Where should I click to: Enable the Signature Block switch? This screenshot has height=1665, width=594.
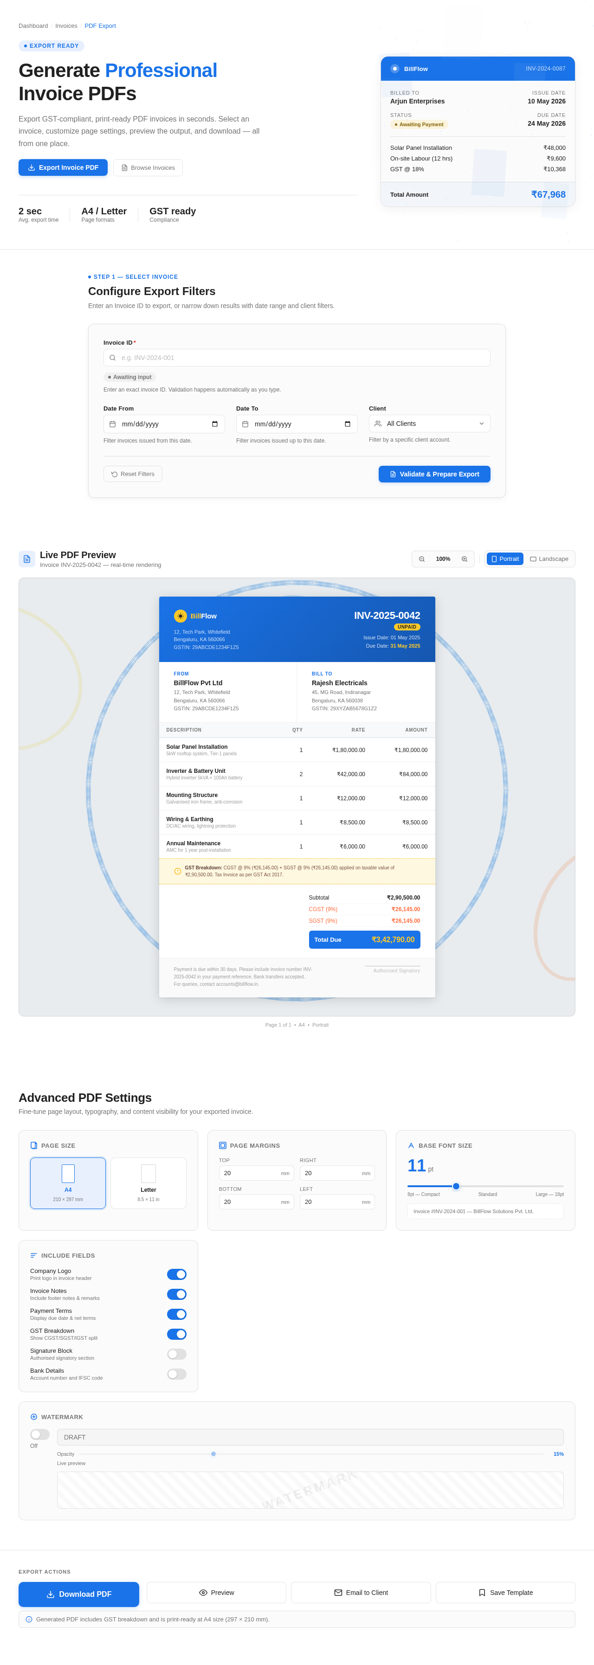point(176,1354)
